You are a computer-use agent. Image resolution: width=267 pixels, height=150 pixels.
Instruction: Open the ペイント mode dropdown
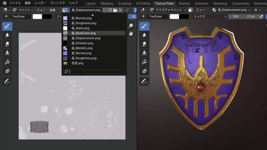coord(23,10)
